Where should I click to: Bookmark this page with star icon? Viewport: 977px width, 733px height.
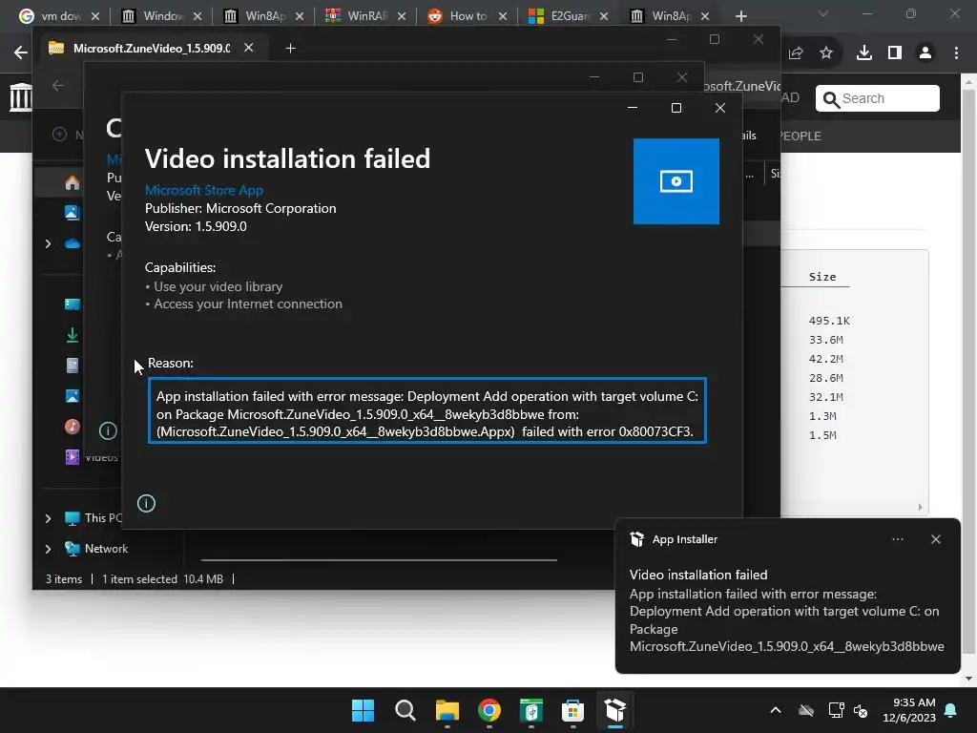pos(826,53)
